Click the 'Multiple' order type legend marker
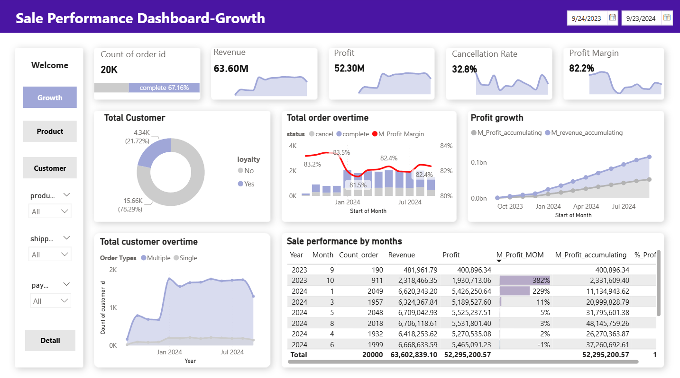The image size is (680, 378). (144, 258)
